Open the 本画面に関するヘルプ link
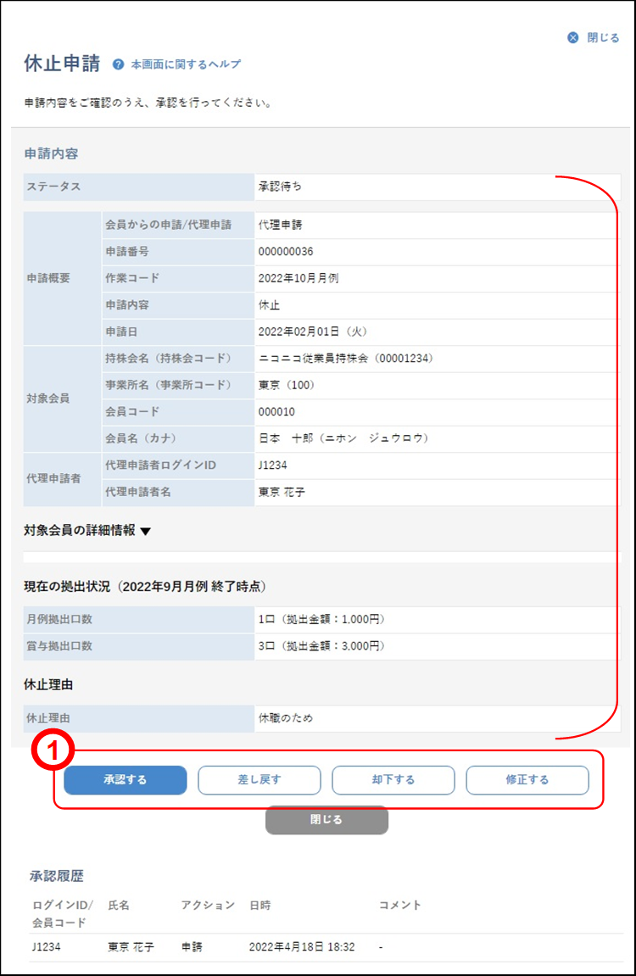Viewport: 636px width, 976px height. (186, 64)
